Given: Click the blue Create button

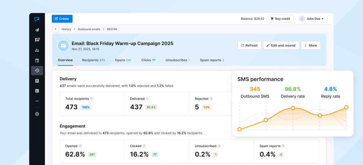Looking at the screenshot, I should click(62, 19).
